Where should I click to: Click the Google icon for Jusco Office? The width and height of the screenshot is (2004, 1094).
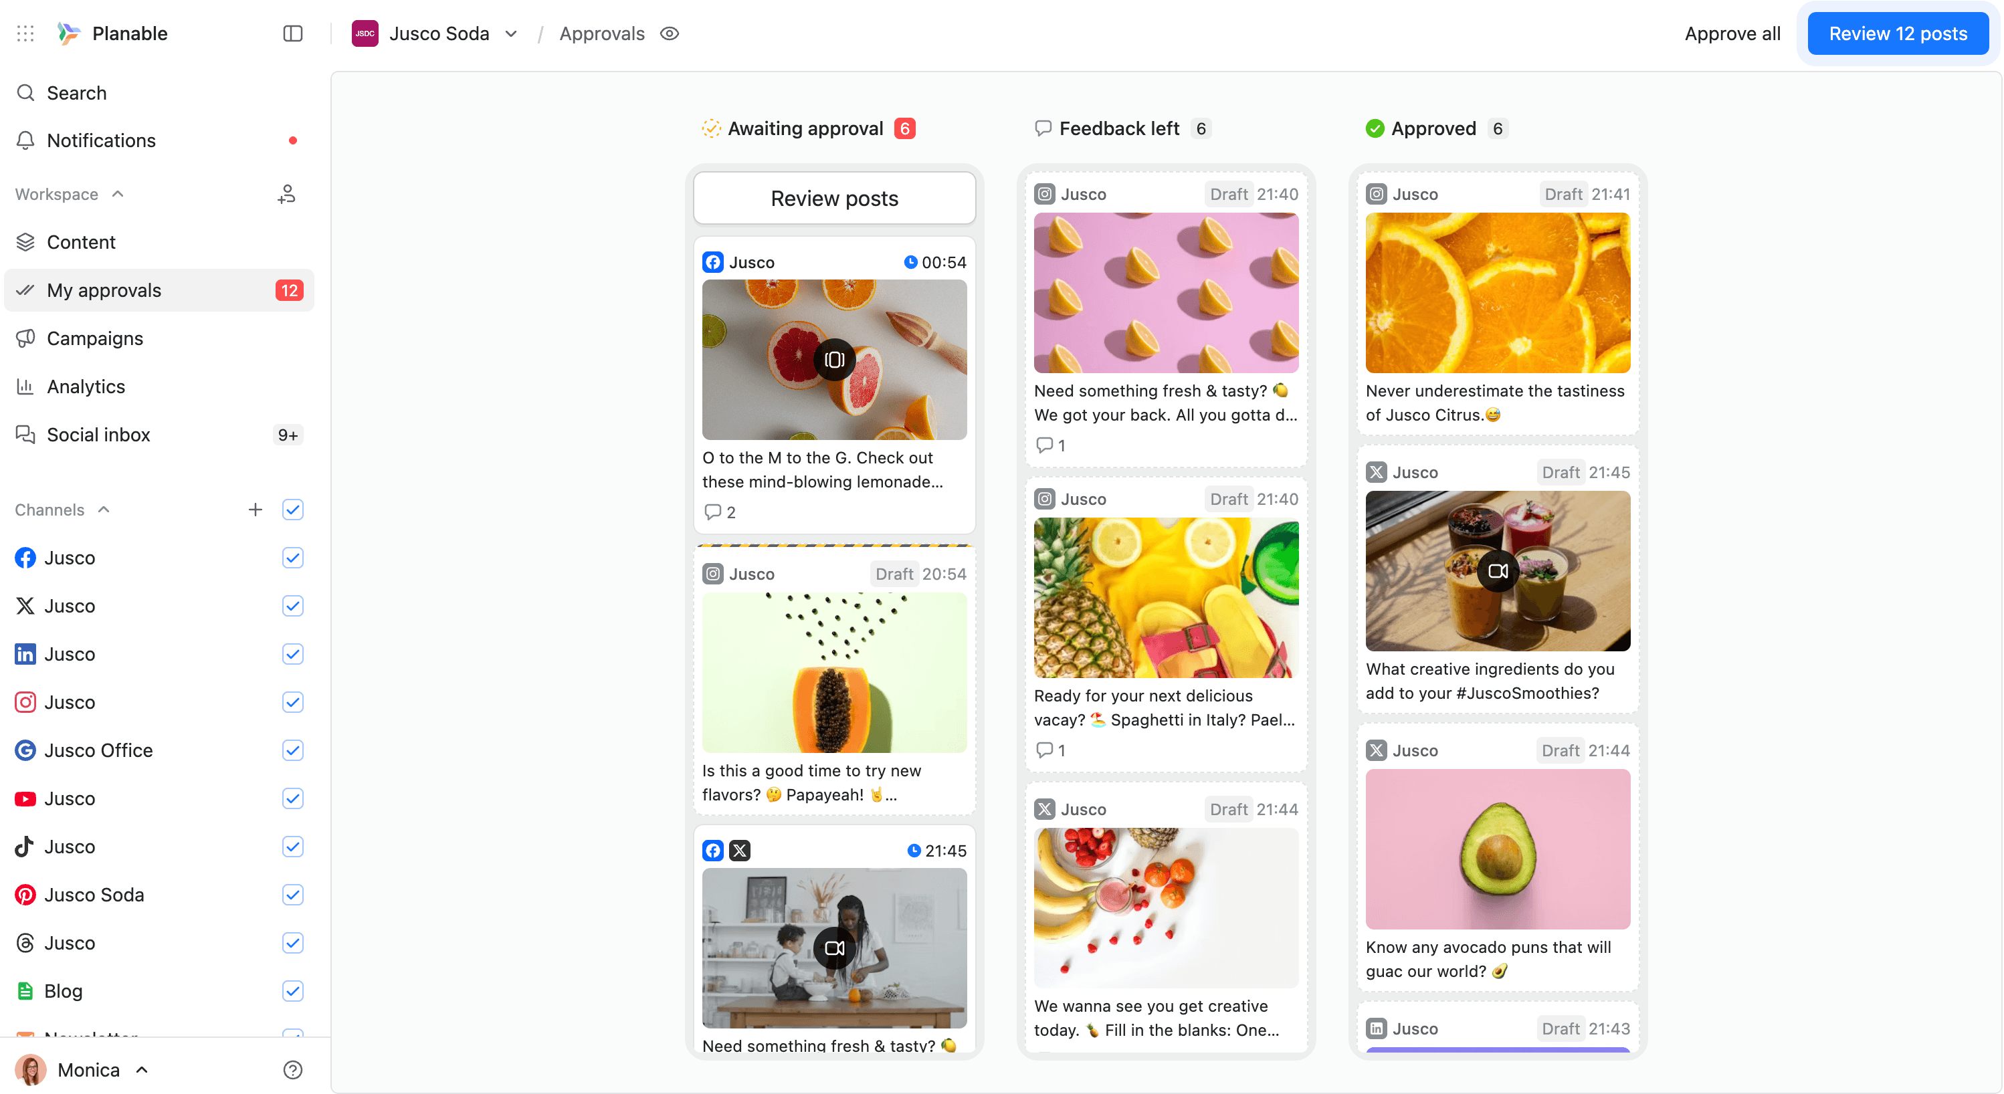point(25,751)
